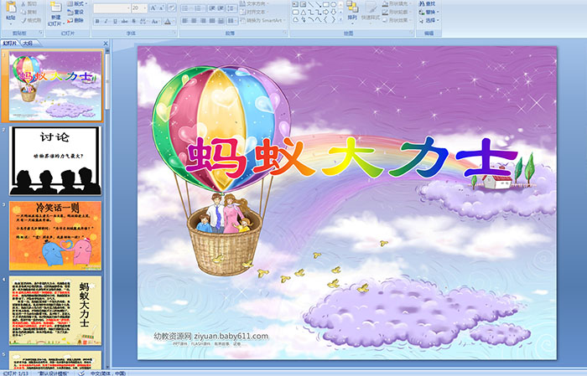The height and width of the screenshot is (376, 587).
Task: Open the font size 20 dropdown
Action: coord(144,8)
